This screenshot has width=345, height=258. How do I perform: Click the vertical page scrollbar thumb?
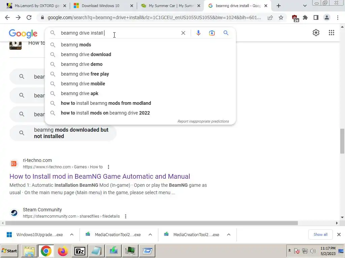pyautogui.click(x=342, y=141)
